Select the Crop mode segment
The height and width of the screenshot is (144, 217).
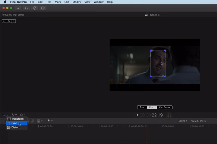[152, 107]
